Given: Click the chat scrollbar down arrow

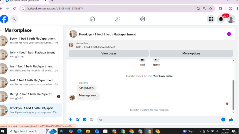Looking at the screenshot, I should 233,112.
